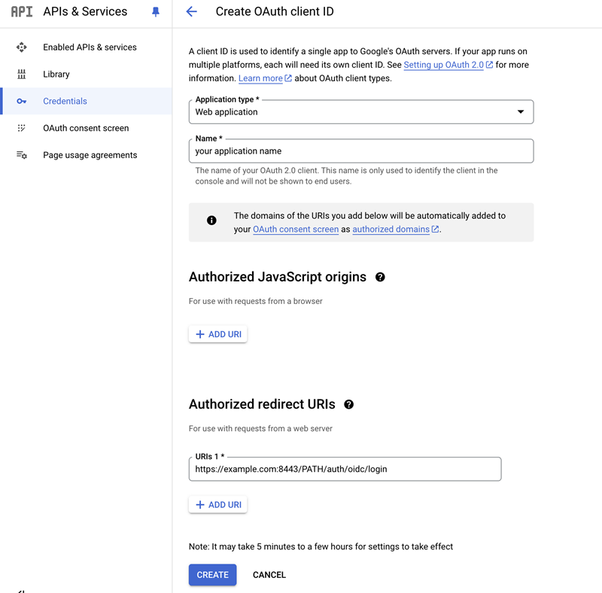Show help for Authorized redirect URIs
The image size is (602, 593).
348,405
